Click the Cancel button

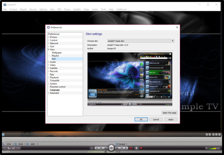point(156,119)
